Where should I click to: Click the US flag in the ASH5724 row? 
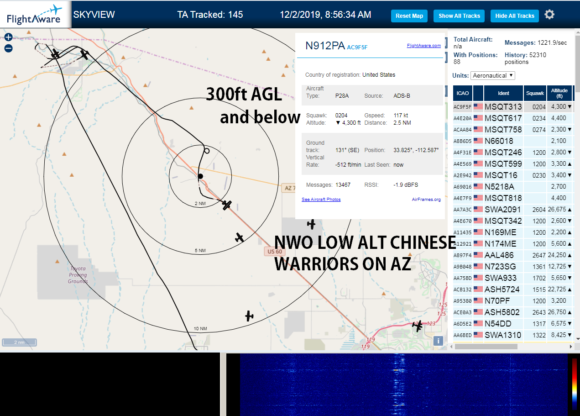(478, 290)
